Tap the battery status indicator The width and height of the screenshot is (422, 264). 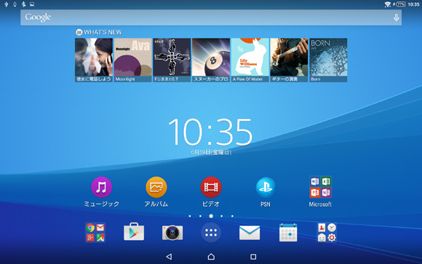(400, 4)
